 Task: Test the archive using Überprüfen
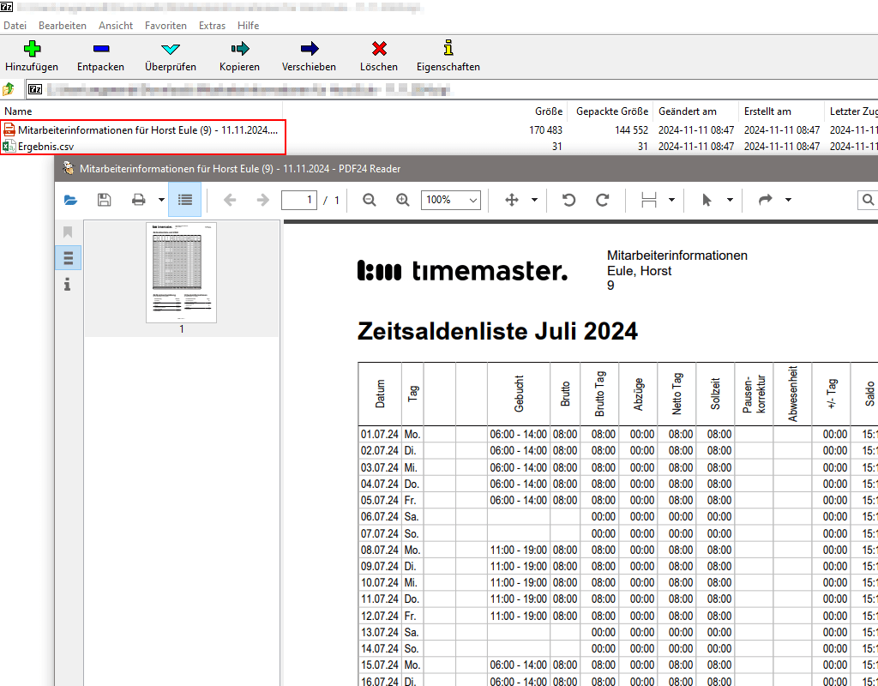(170, 56)
